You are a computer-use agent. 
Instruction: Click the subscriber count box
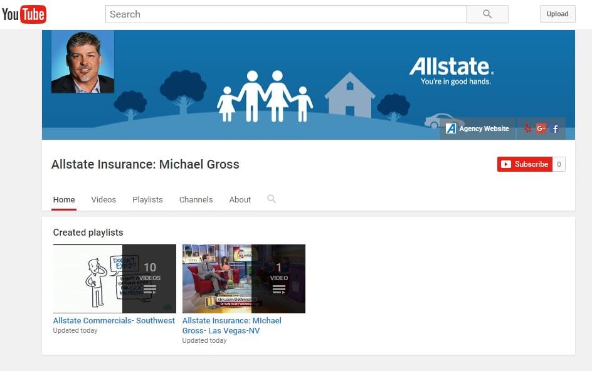(x=559, y=164)
